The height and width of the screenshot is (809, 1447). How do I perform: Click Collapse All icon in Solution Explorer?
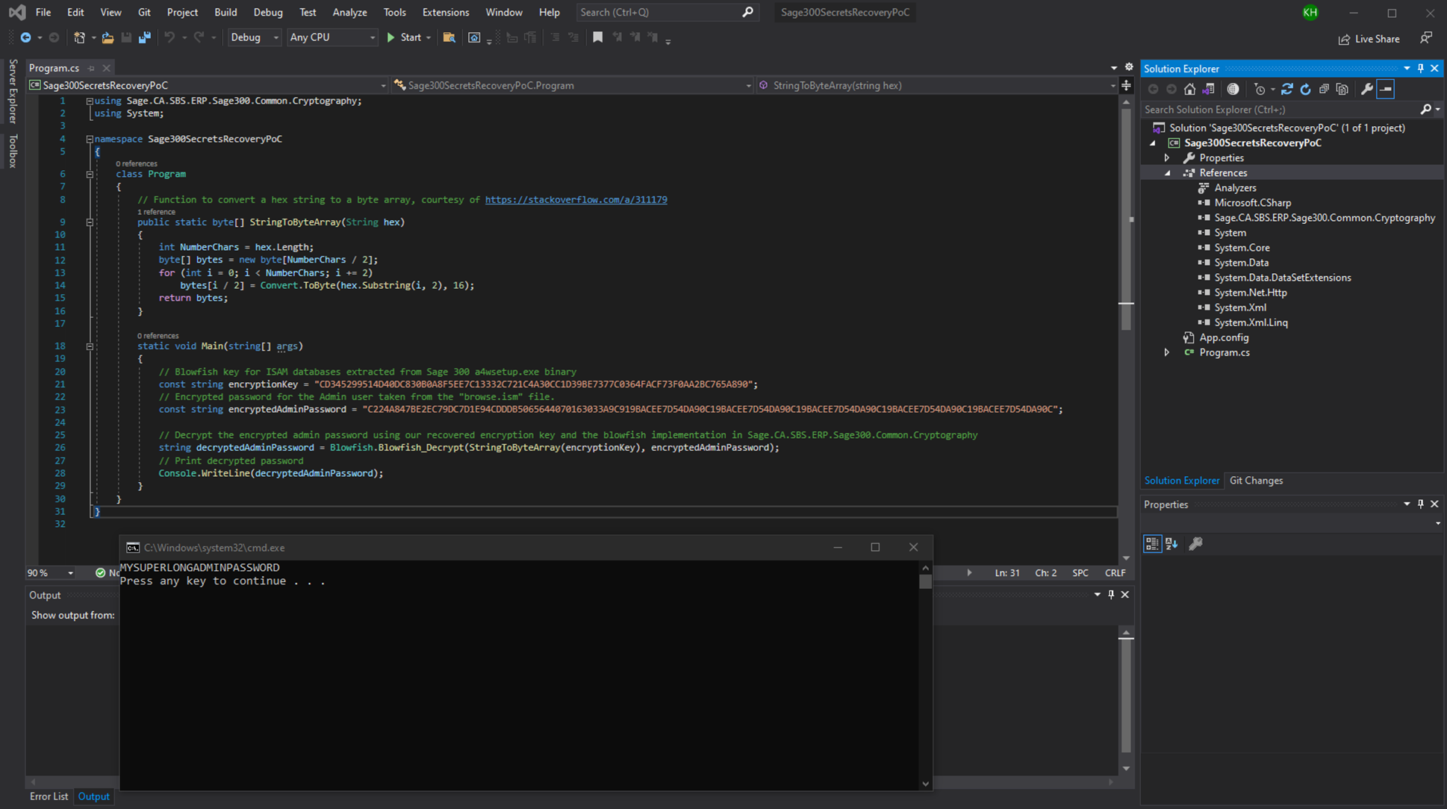1323,89
